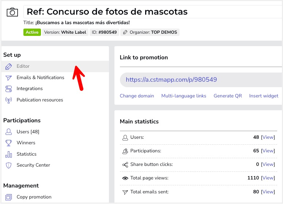The width and height of the screenshot is (283, 204).
Task: Click the Copy promotion icon
Action: [9, 197]
